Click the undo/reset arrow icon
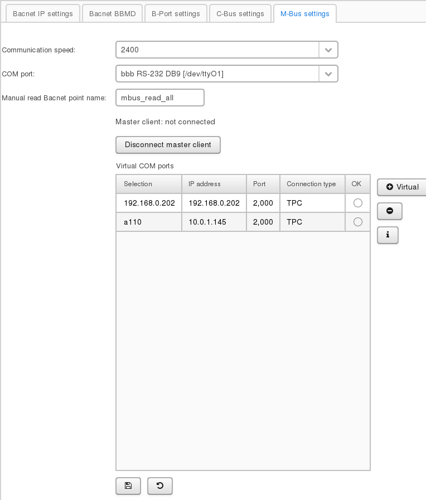Viewport: 426px width, 500px height. (160, 486)
